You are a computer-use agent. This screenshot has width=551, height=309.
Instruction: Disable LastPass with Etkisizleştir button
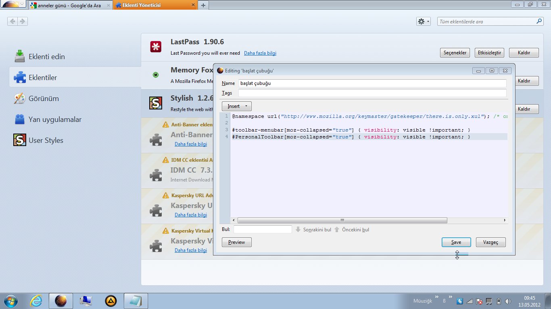[489, 53]
